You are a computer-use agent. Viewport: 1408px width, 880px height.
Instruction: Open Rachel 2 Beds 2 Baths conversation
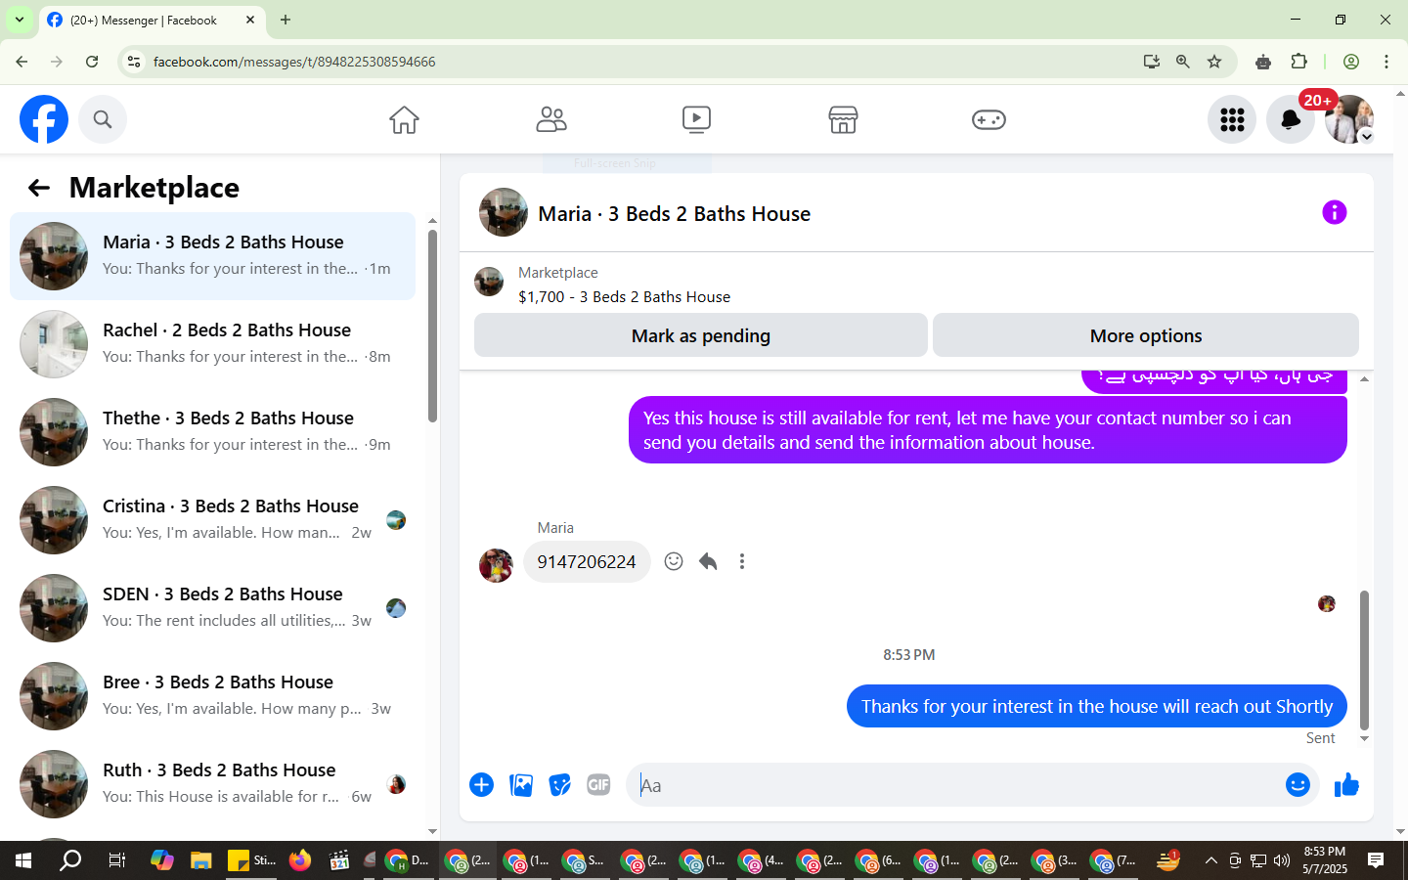212,344
